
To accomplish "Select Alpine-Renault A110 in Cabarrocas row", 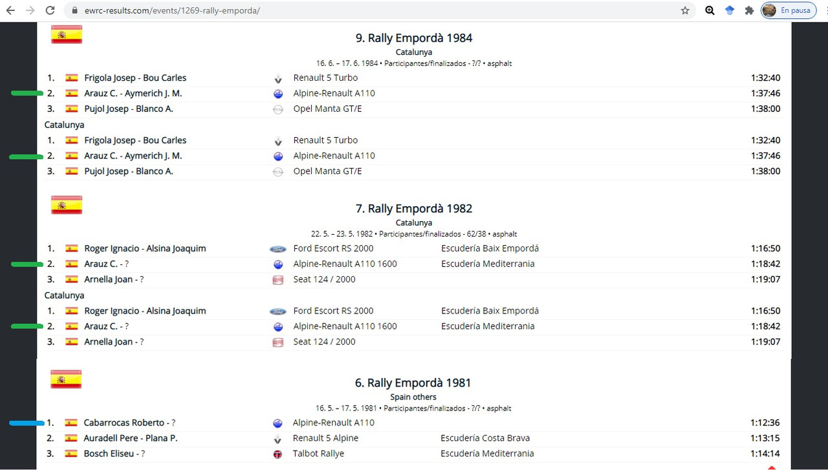I will [334, 423].
